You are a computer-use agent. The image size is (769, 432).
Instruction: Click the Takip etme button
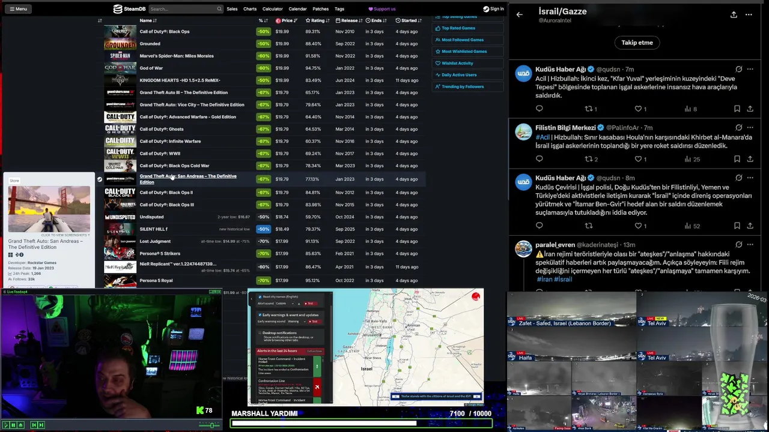coord(637,43)
